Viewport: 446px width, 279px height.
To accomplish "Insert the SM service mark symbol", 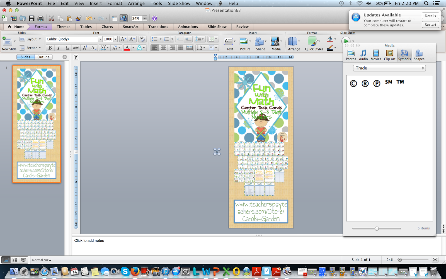I will point(389,82).
